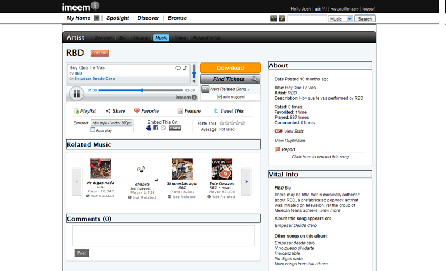Click the imeem info icon in header logo
This screenshot has height=271, width=446.
(95, 6)
